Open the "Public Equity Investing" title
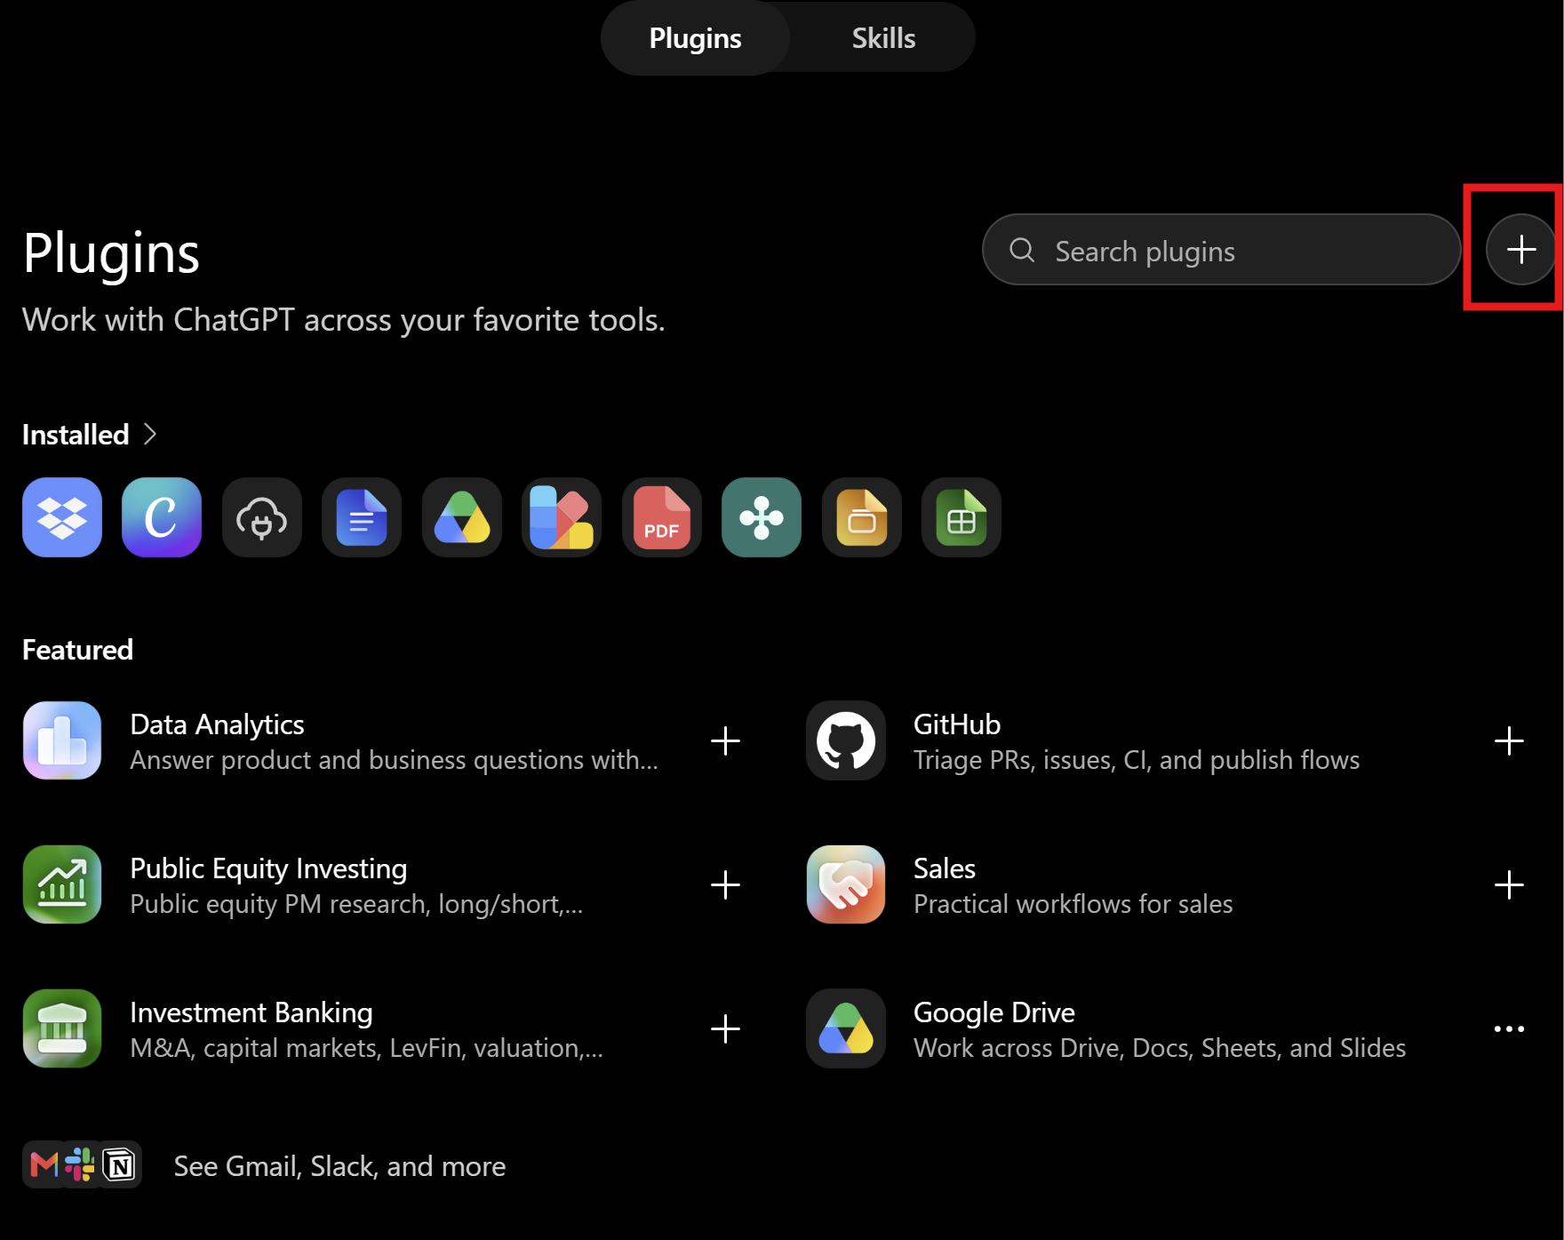Screen dimensions: 1564x1240 [268, 868]
